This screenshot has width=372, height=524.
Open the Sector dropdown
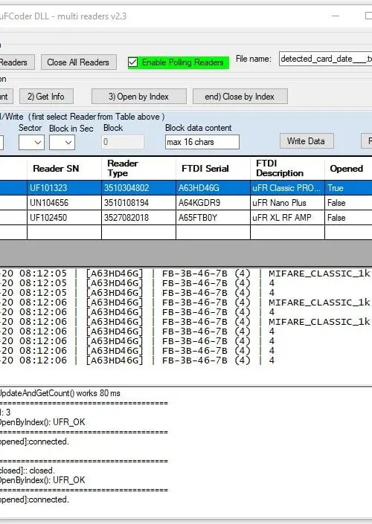coord(31,143)
